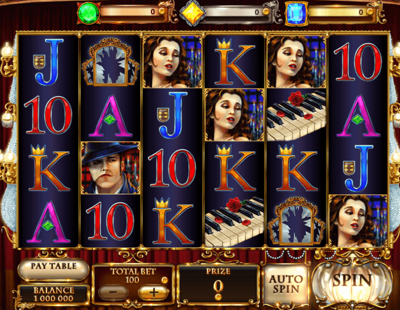This screenshot has height=310, width=400.
Task: Increase total bet with plus button
Action: [x=153, y=292]
